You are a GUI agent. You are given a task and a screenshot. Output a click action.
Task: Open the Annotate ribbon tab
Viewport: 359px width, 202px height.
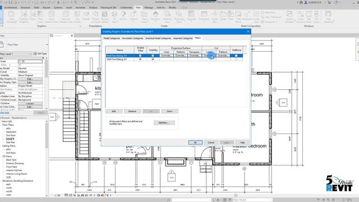[x=80, y=7]
